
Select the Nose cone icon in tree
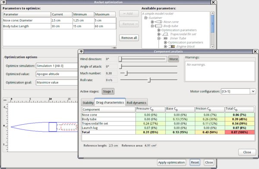pyautogui.click(x=158, y=22)
